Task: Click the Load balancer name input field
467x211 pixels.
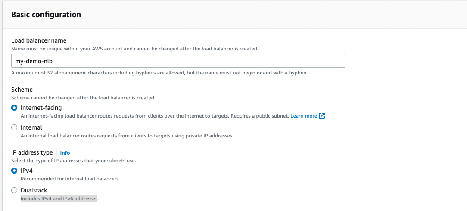Action: click(x=178, y=61)
